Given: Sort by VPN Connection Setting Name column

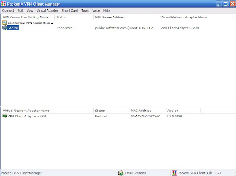Looking at the screenshot, I should coord(28,17).
